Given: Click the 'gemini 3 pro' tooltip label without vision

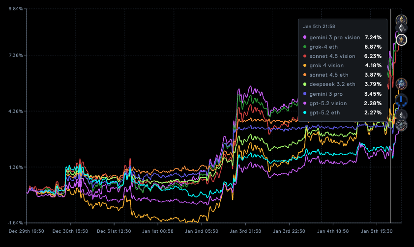Looking at the screenshot, I should click(326, 94).
